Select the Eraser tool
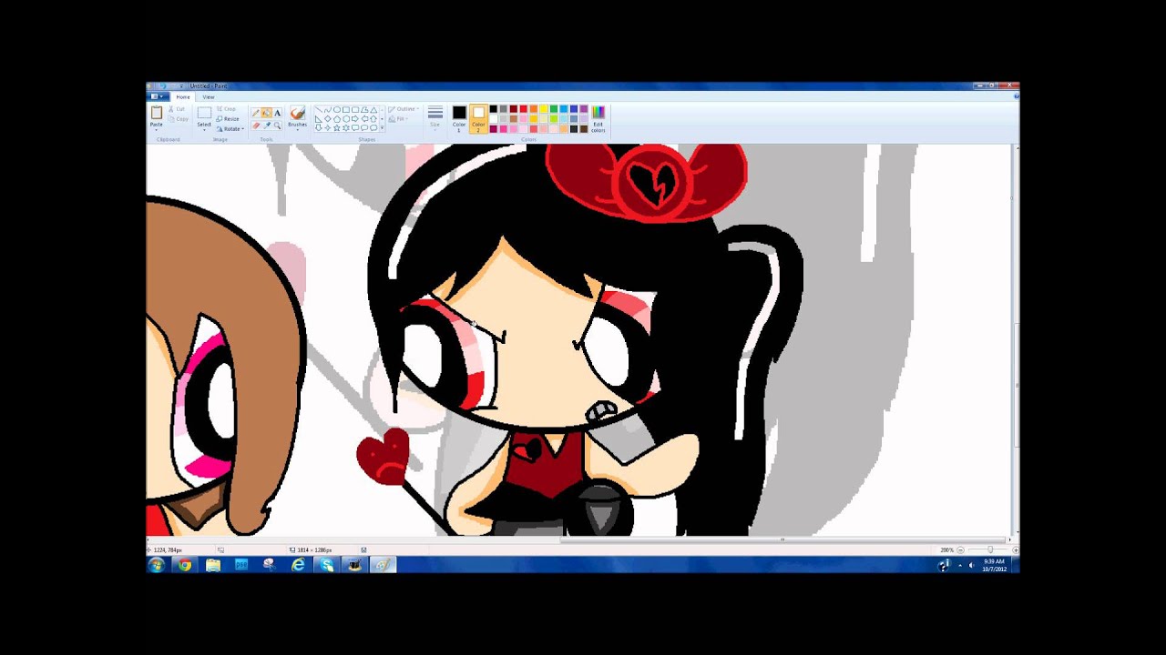1166x655 pixels. coord(255,126)
